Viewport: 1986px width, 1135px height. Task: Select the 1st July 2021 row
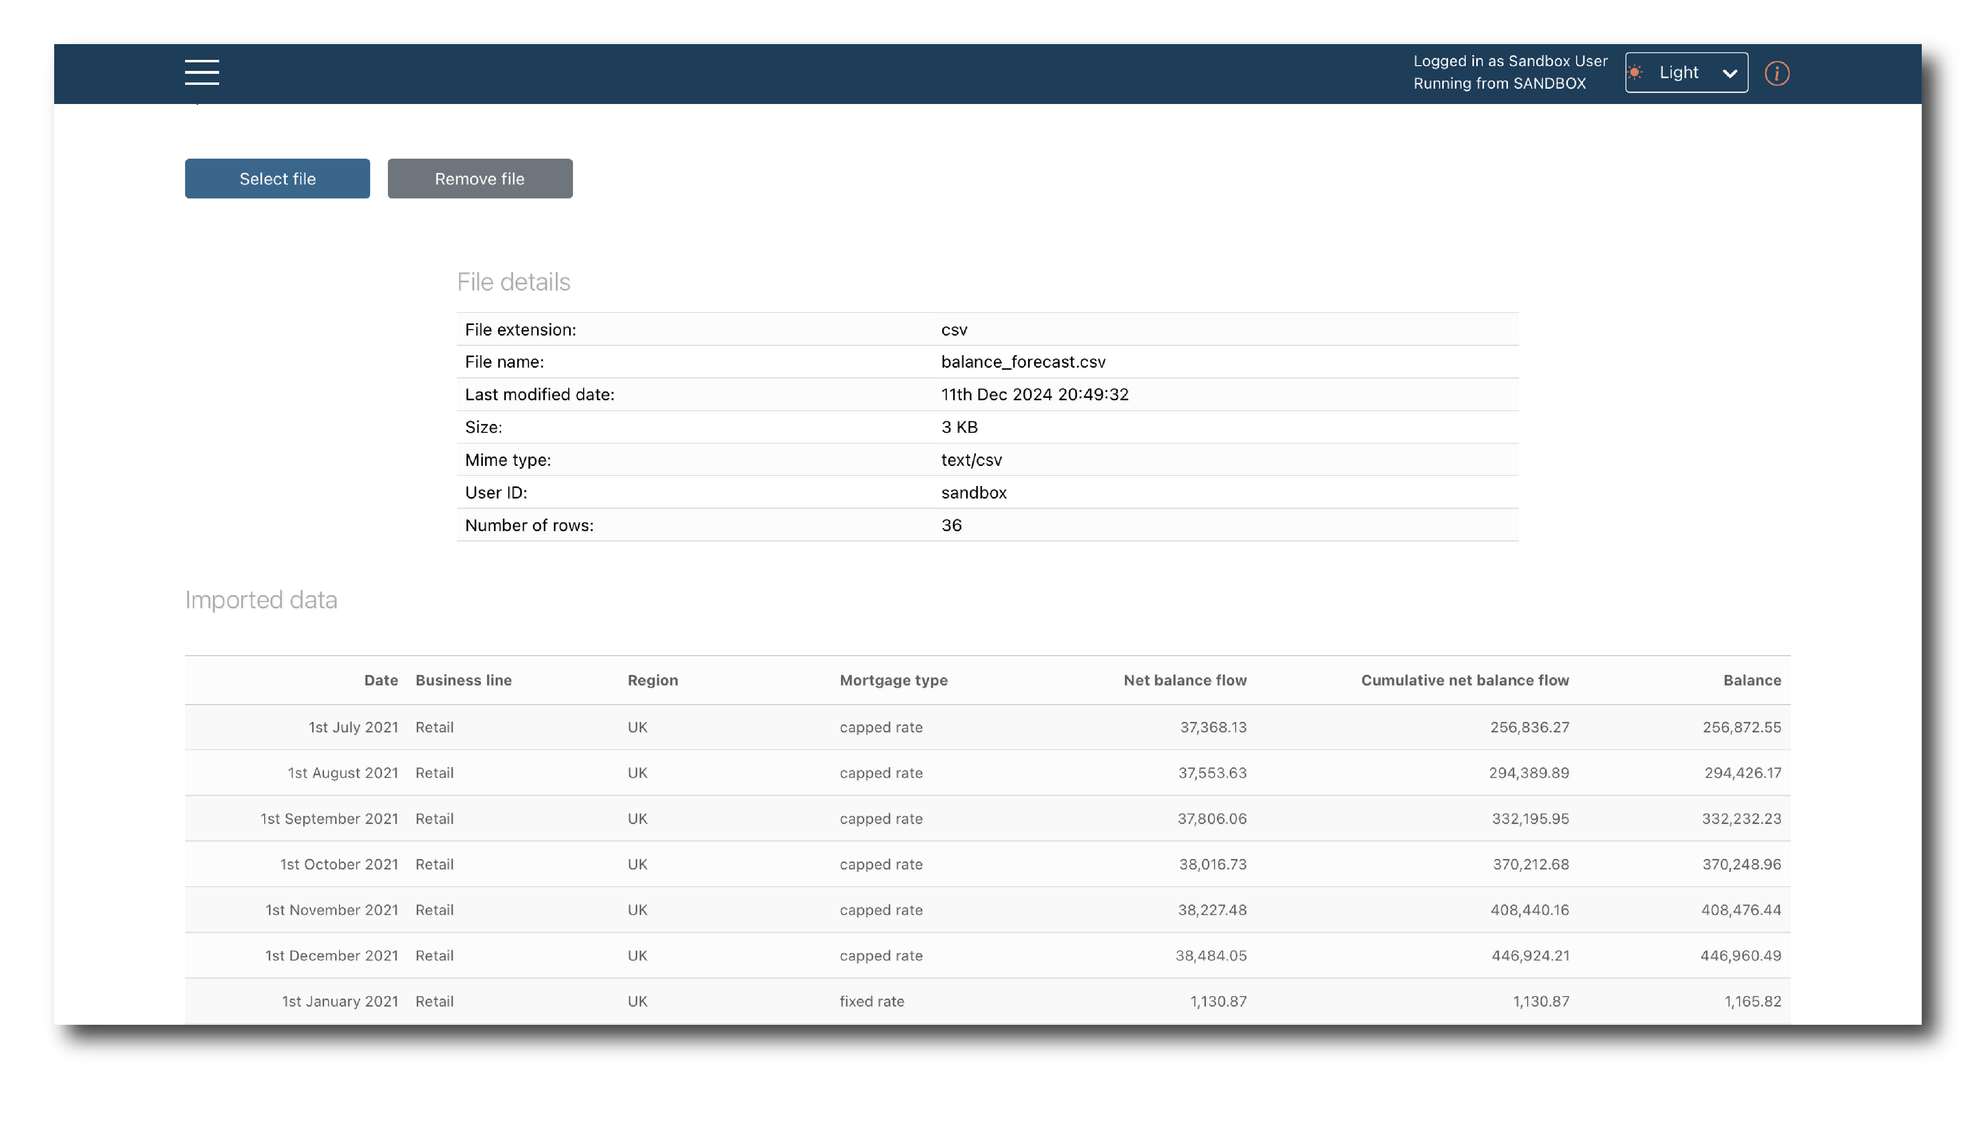[x=986, y=727]
